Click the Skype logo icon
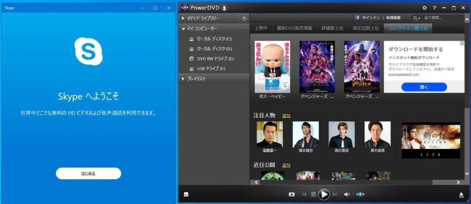This screenshot has height=204, width=471. 88,51
